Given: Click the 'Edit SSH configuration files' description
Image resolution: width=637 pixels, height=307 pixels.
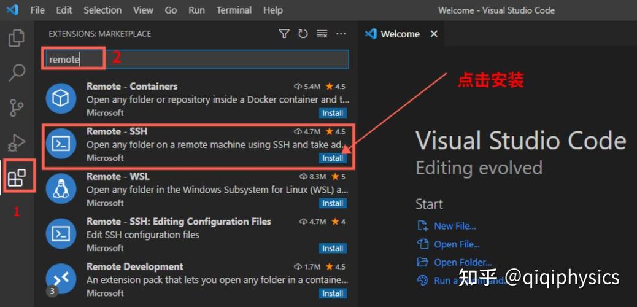Looking at the screenshot, I should coord(143,235).
